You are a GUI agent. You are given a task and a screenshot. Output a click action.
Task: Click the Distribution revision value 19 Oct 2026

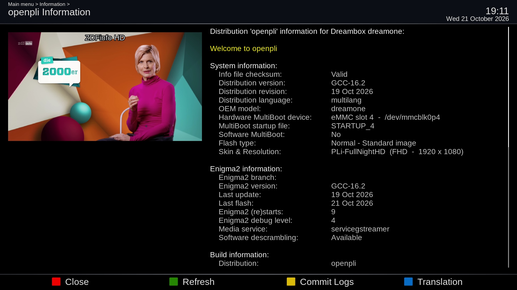[x=352, y=92]
